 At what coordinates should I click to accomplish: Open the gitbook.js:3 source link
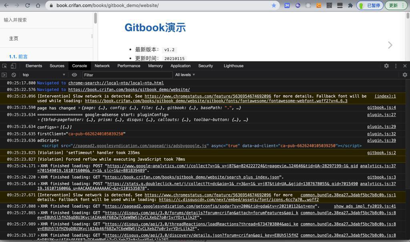tap(382, 177)
